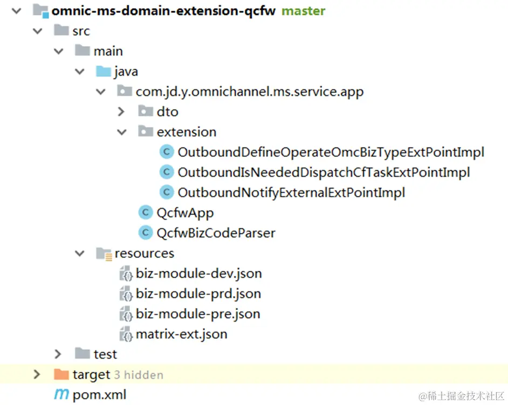Click the biz-module-prd.json file icon
The image size is (508, 405).
click(x=126, y=294)
